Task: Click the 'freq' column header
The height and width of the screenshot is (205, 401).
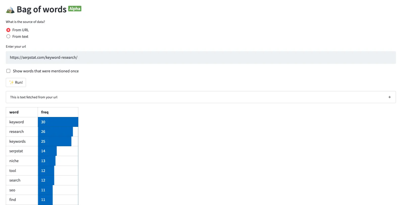Action: coord(58,112)
